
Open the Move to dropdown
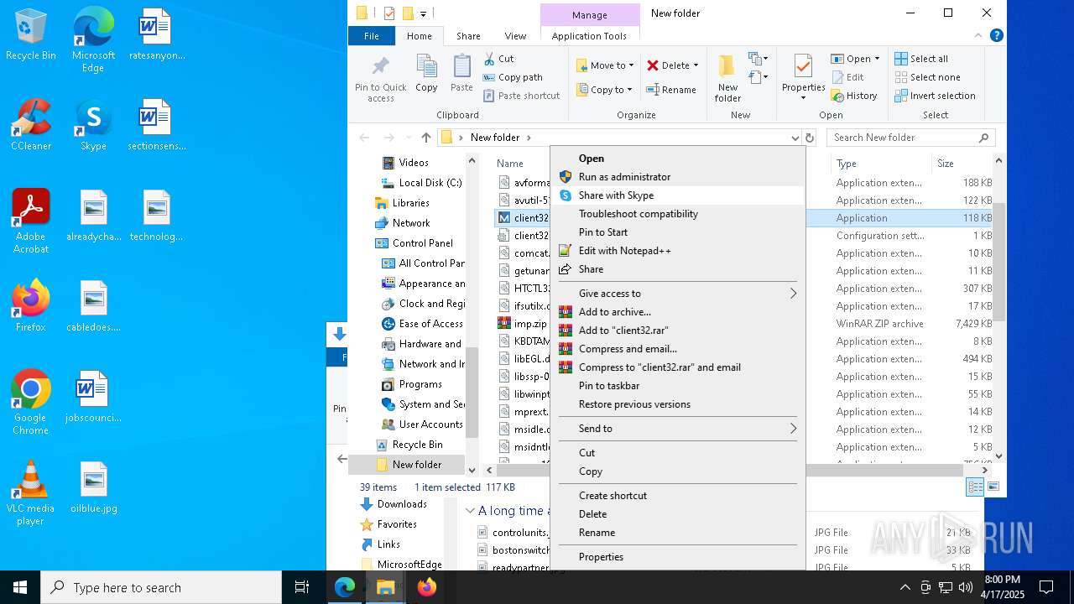[604, 65]
